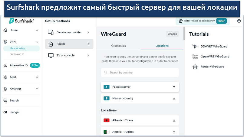
Task: Expand the Antivirus section chevron
Action: click(x=37, y=89)
